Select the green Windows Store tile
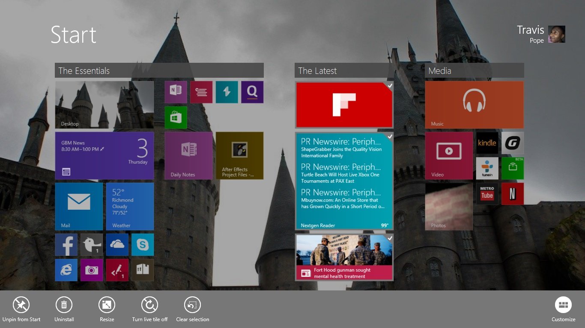The height and width of the screenshot is (328, 585). 176,117
